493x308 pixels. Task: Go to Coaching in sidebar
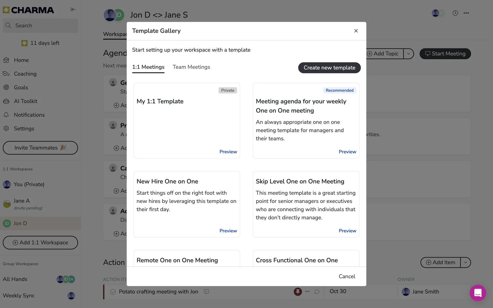[x=25, y=74]
